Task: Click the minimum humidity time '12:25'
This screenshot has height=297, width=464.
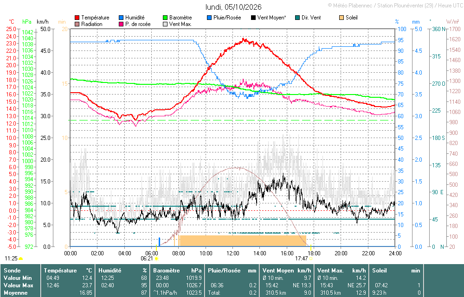Action: (107, 278)
